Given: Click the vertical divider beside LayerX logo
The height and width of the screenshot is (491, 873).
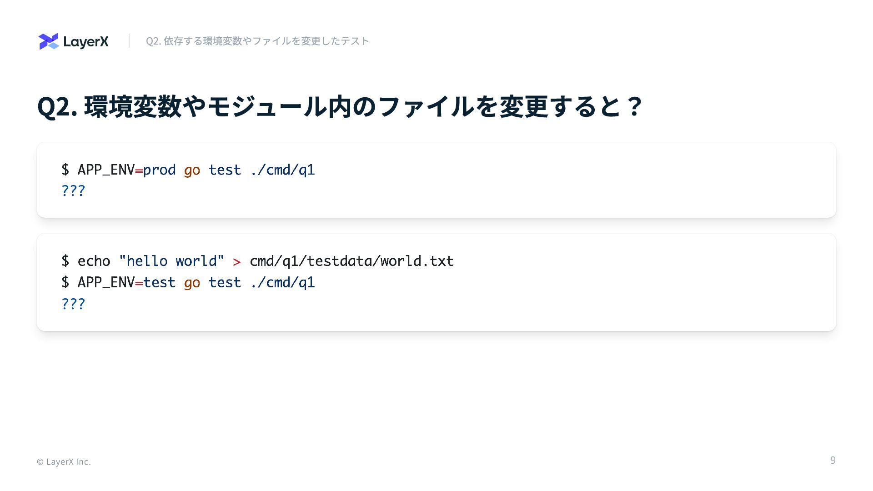Looking at the screenshot, I should pos(129,41).
